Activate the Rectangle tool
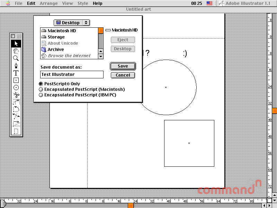The image size is (277, 208). point(16,80)
